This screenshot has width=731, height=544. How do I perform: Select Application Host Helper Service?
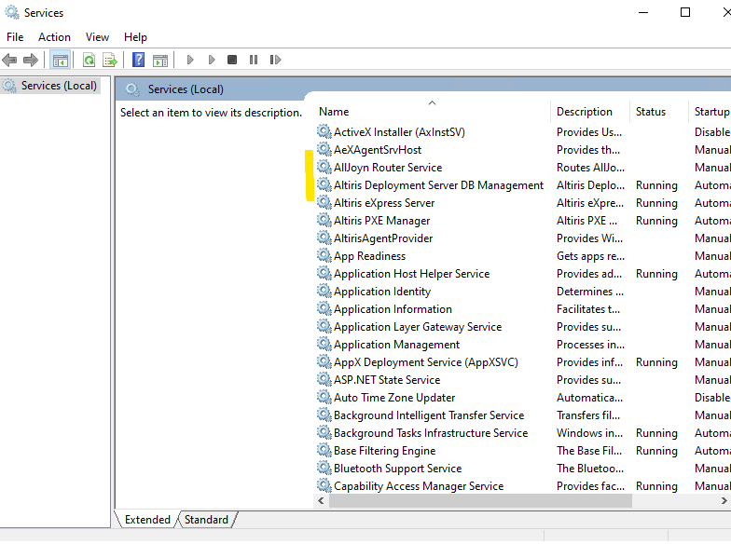pyautogui.click(x=412, y=274)
